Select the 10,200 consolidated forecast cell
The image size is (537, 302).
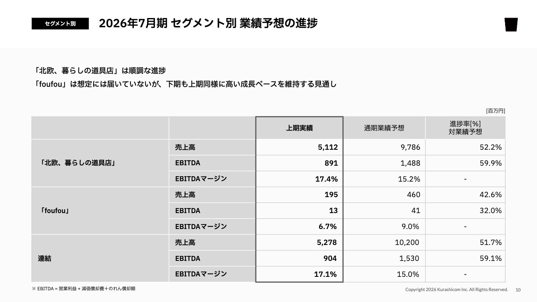(x=407, y=242)
